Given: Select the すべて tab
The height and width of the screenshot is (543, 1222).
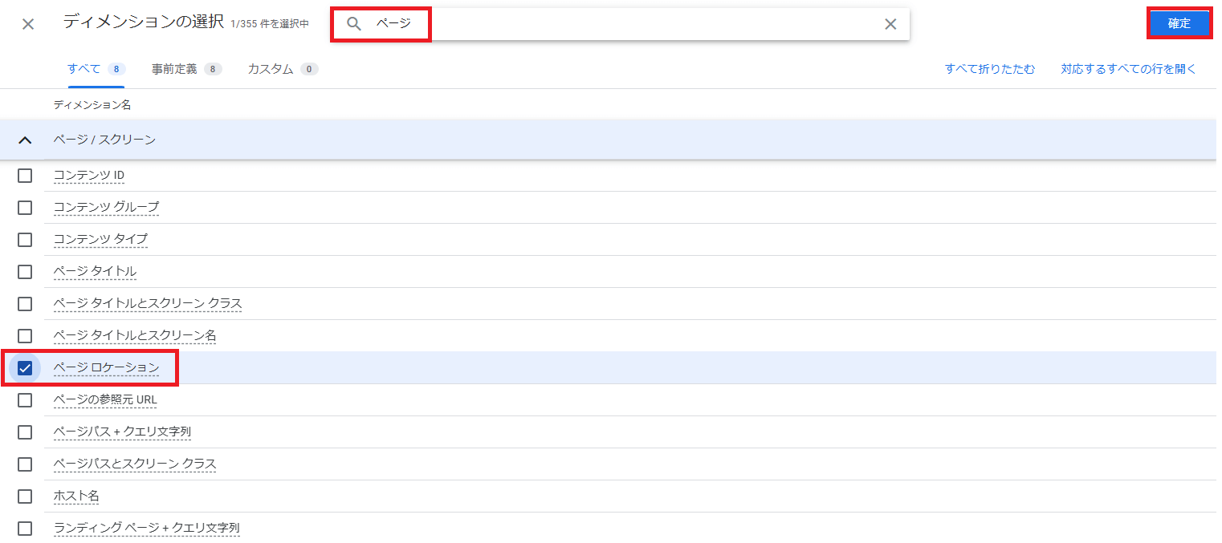Looking at the screenshot, I should [x=96, y=69].
